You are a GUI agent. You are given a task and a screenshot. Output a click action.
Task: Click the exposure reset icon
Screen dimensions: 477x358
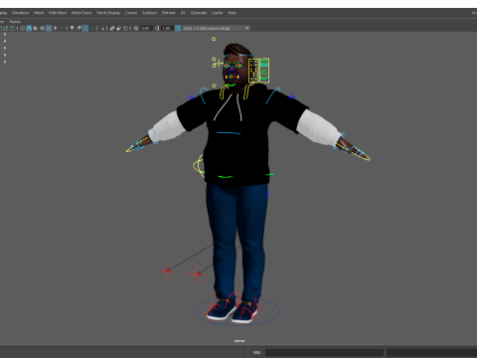136,28
